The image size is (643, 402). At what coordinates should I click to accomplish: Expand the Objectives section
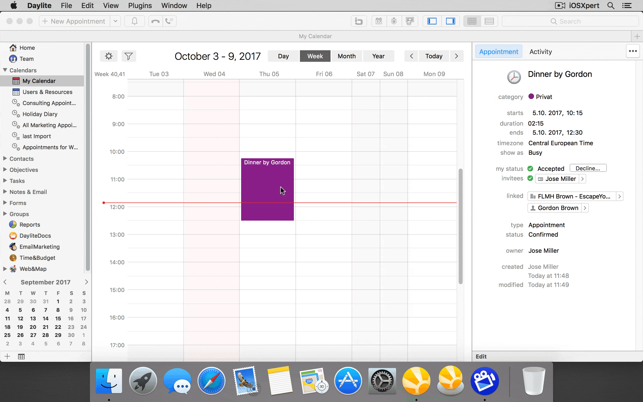point(5,170)
